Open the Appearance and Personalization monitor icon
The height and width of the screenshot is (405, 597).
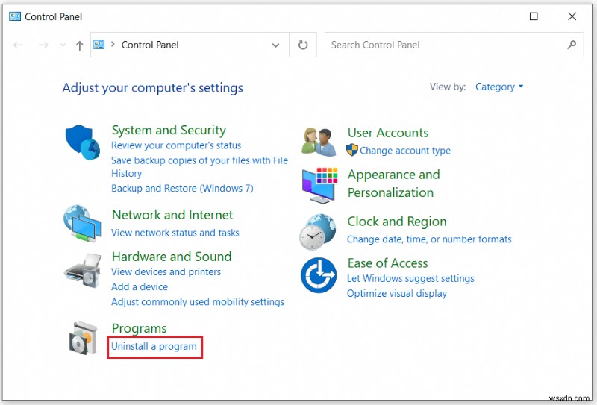(x=320, y=186)
